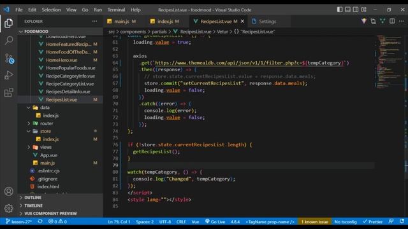
Task: Click the CRLF end of line indicator
Action: 181,222
